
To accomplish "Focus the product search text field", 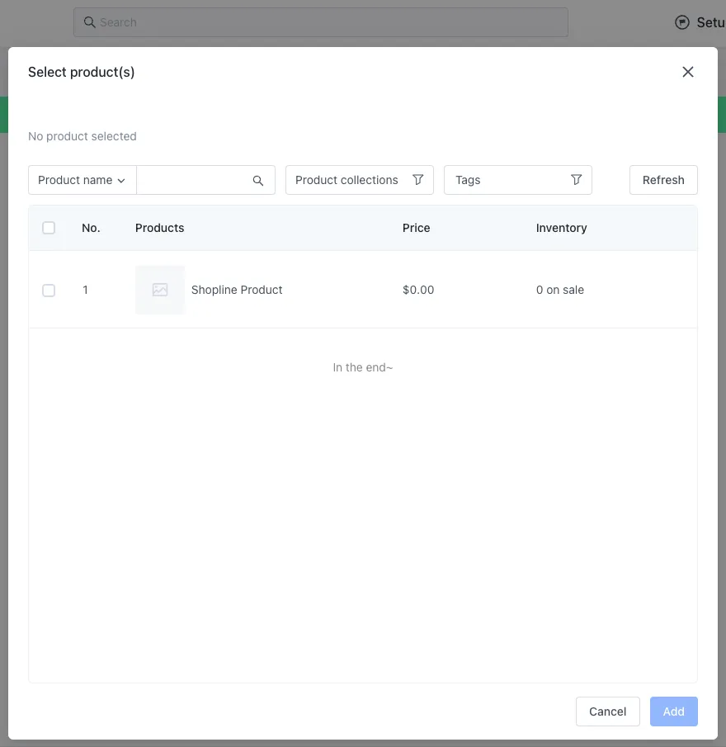I will (x=193, y=180).
